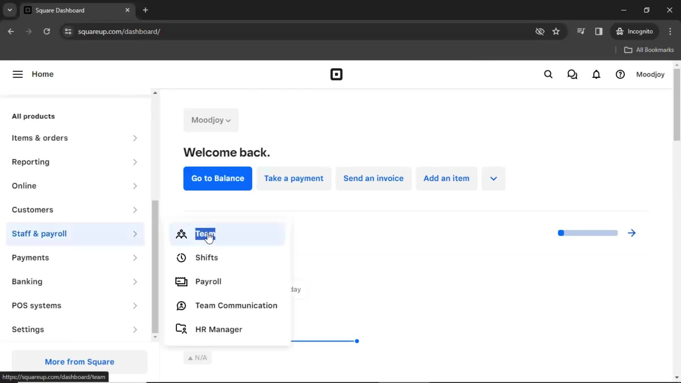Select the Square Dashboard browser tab
This screenshot has height=383, width=681.
77,10
